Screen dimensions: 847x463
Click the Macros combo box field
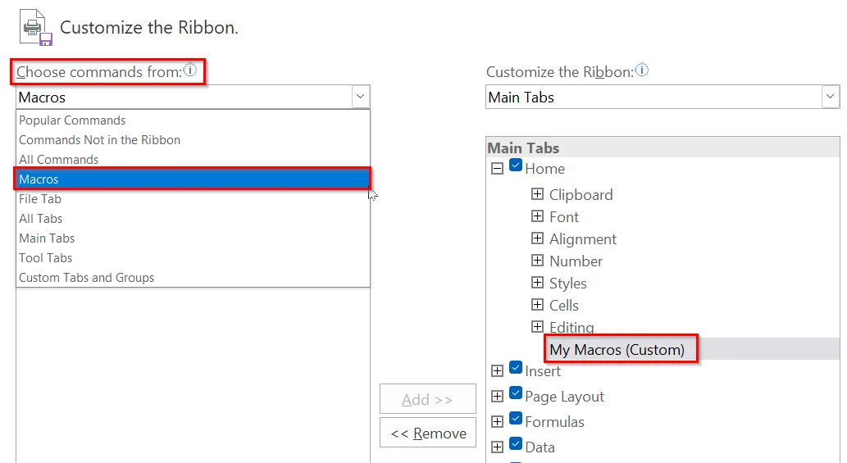pos(193,98)
